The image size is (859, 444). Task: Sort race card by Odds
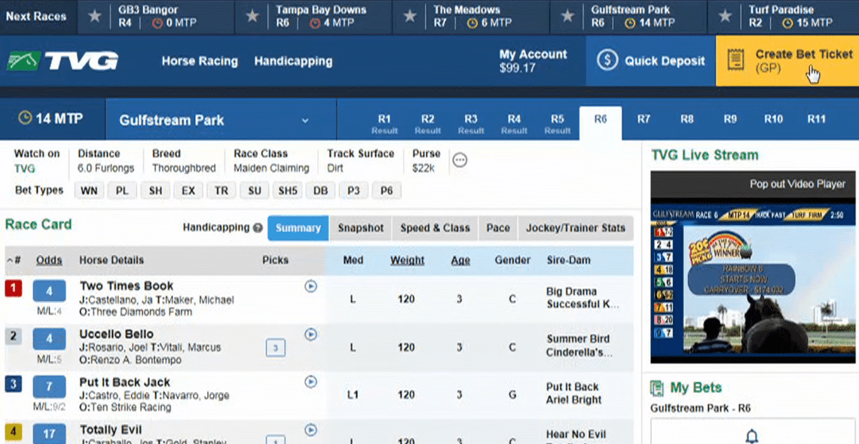click(x=49, y=260)
